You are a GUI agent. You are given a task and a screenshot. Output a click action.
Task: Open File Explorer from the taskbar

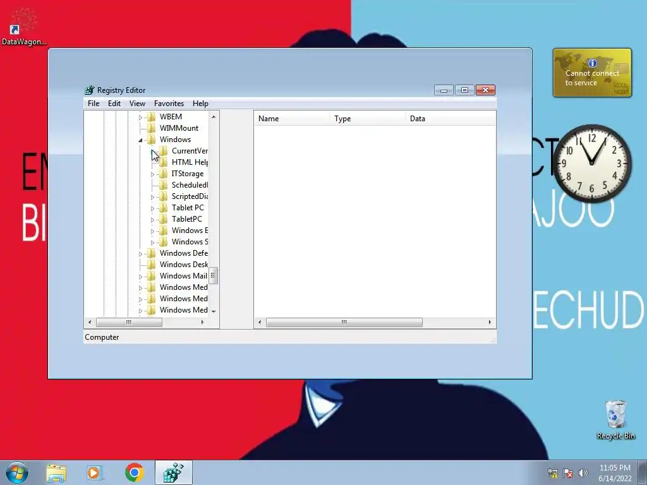point(56,473)
